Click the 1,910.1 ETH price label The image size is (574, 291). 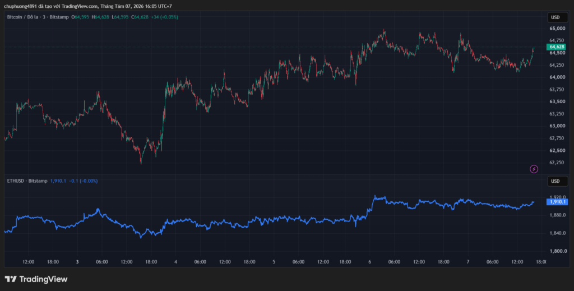(x=557, y=202)
